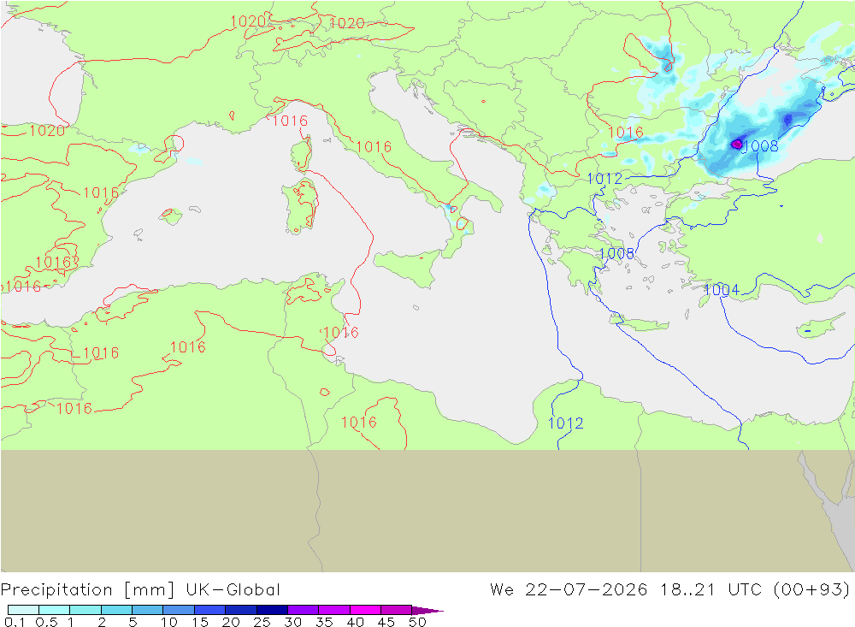Viewport: 855px width, 627px height.
Task: Click blue '1008' label beside magenta rain core
Action: click(761, 145)
